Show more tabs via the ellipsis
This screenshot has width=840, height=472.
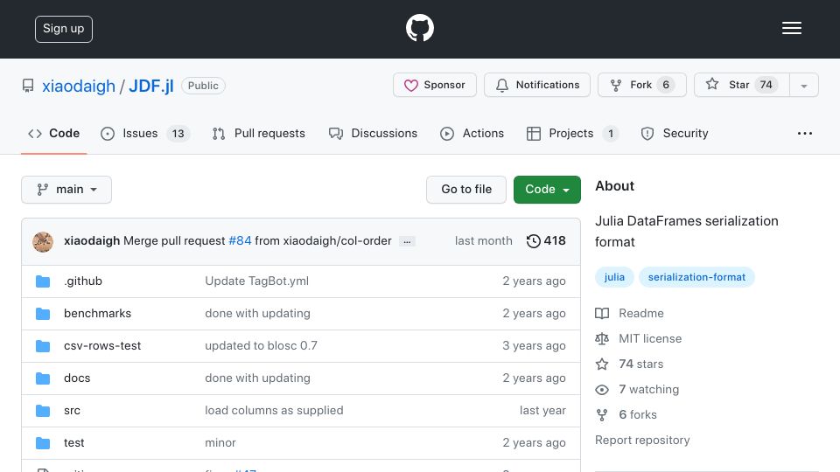[x=805, y=133]
